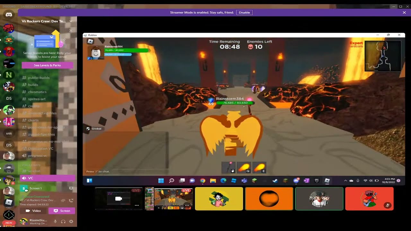Toggle screen sharing with the Screen button
The height and width of the screenshot is (231, 411).
62,211
